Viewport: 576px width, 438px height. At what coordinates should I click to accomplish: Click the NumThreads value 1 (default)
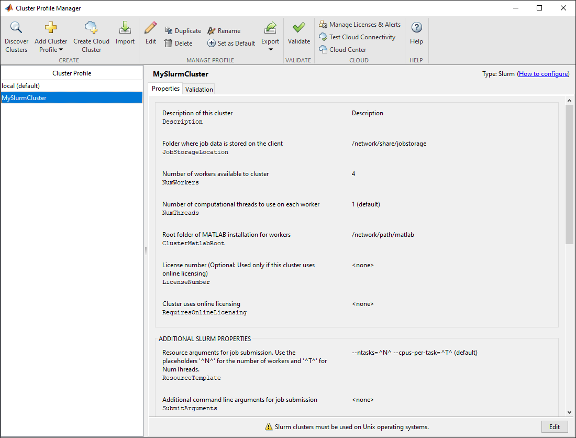pos(366,204)
